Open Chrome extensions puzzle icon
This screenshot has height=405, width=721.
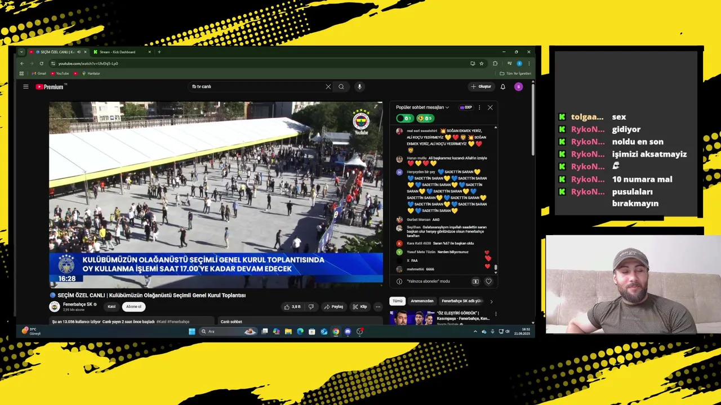[495, 64]
